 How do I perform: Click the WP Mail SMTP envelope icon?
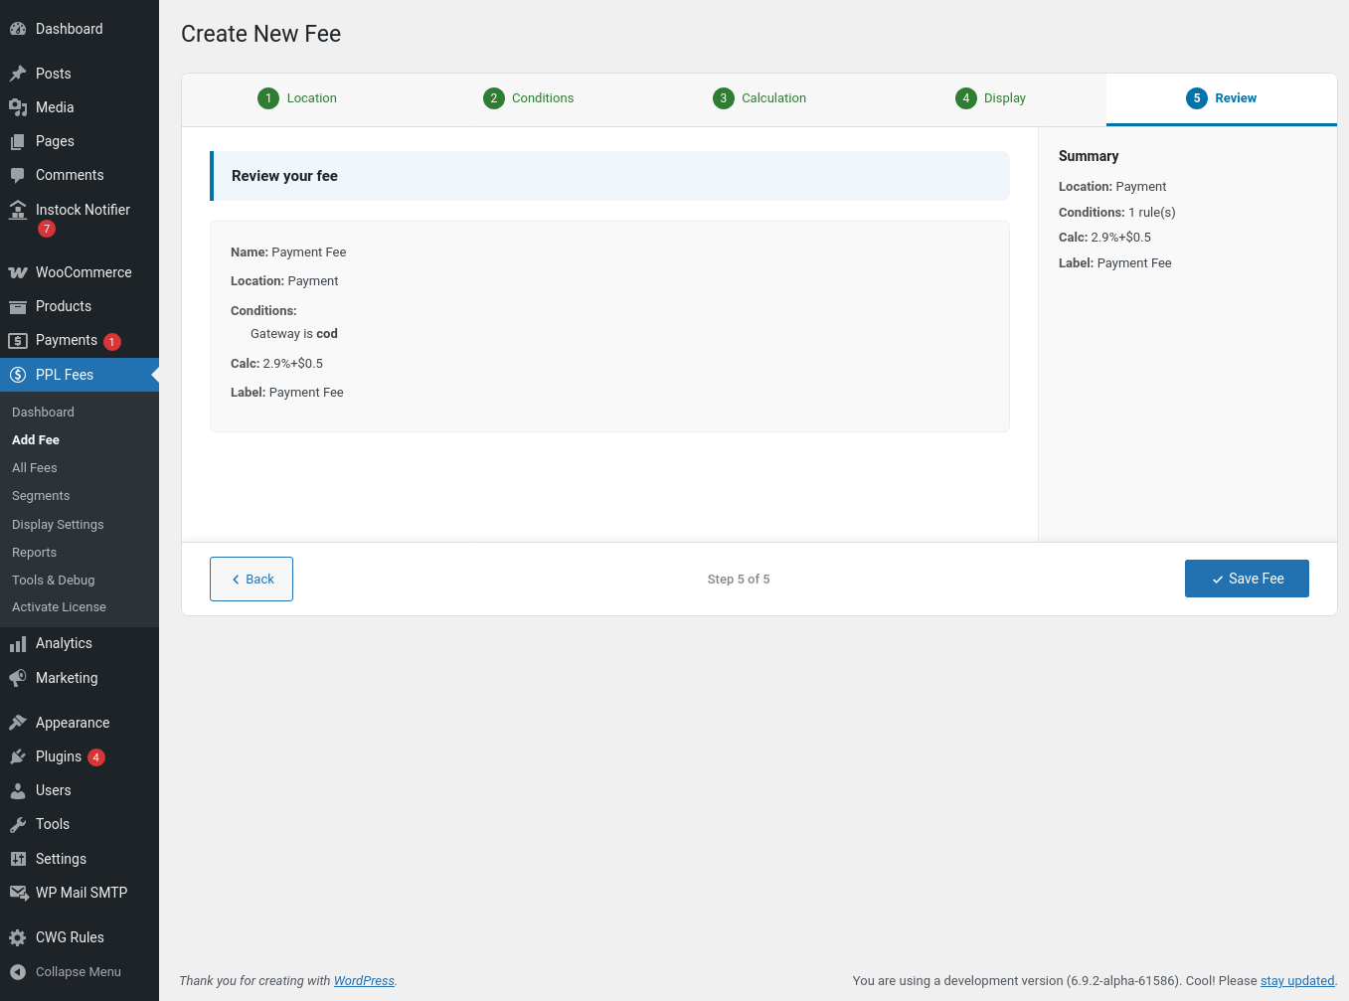tap(18, 893)
